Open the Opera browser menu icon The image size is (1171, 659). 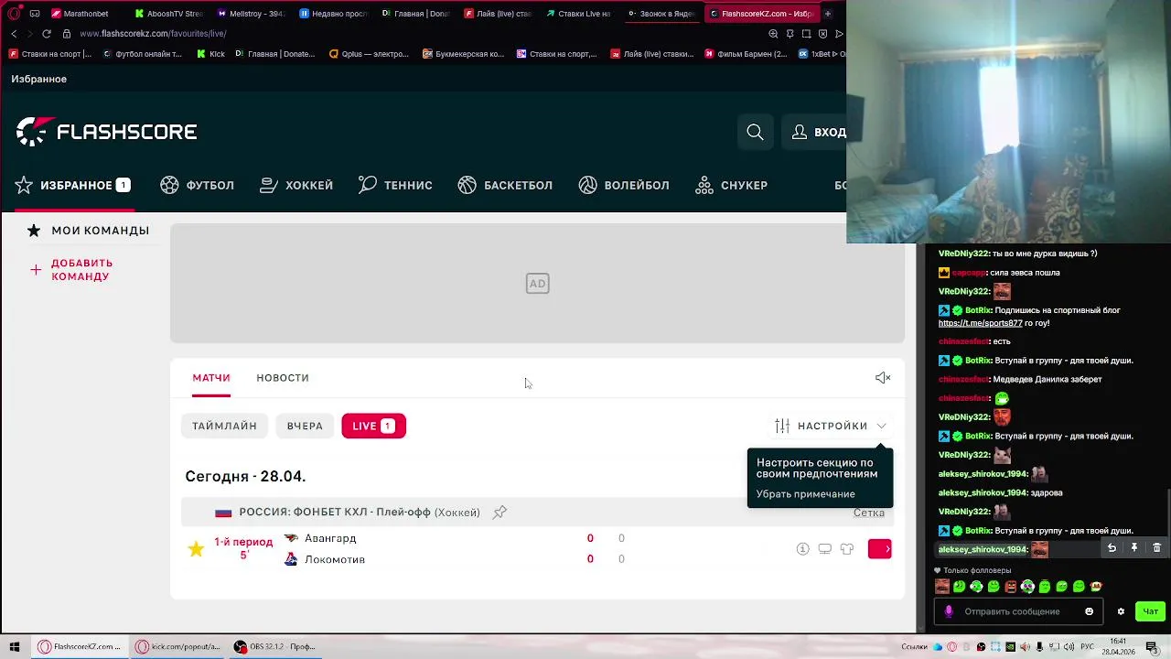pyautogui.click(x=13, y=14)
